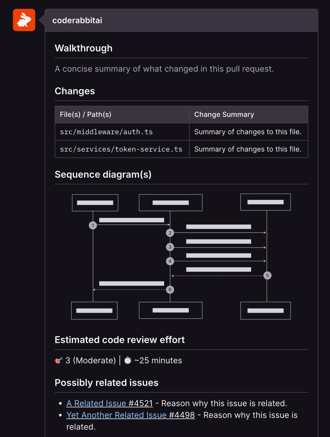Screen dimensions: 330x437
Task: Click the top-left participant box in the diagram
Action: click(95, 202)
